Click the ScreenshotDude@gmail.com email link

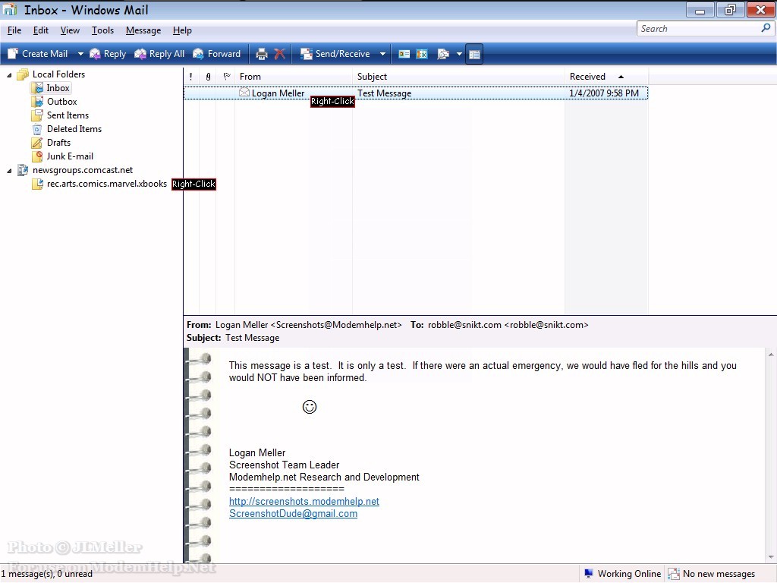point(293,514)
